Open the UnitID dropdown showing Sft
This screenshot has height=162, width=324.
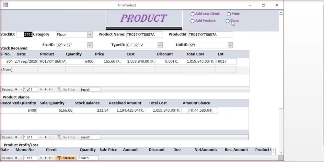coord(230,45)
